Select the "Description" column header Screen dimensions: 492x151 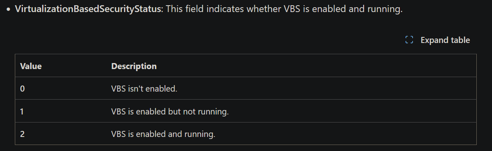click(x=134, y=66)
